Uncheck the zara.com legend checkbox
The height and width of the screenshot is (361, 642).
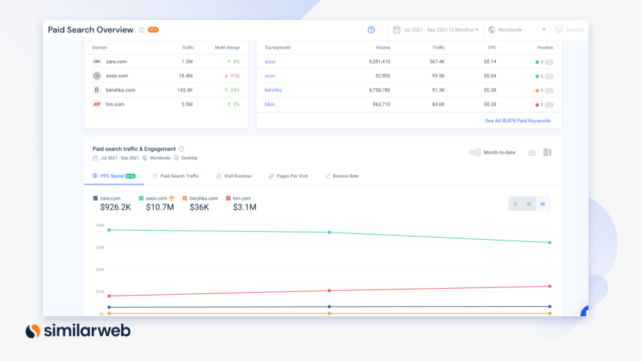pos(96,198)
